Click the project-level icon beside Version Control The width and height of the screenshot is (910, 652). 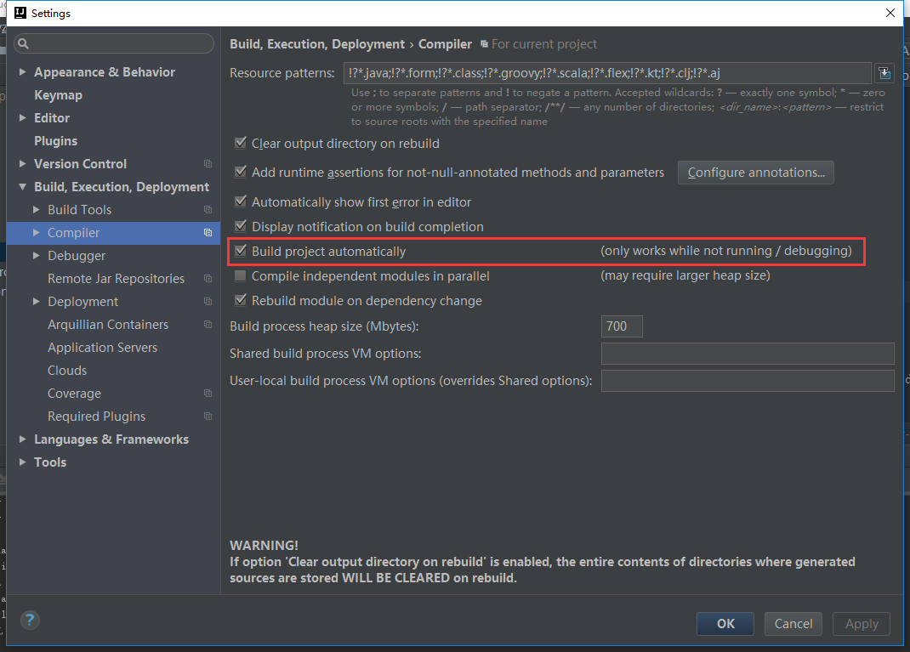(x=208, y=164)
